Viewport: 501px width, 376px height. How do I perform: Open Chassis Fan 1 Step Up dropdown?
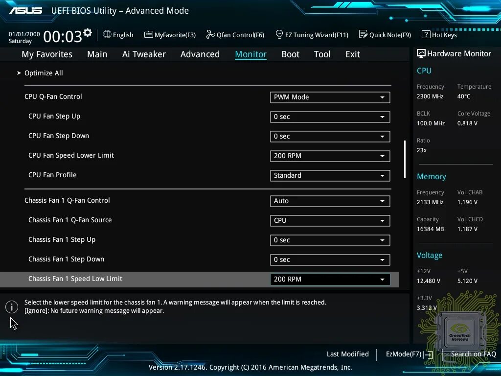330,240
